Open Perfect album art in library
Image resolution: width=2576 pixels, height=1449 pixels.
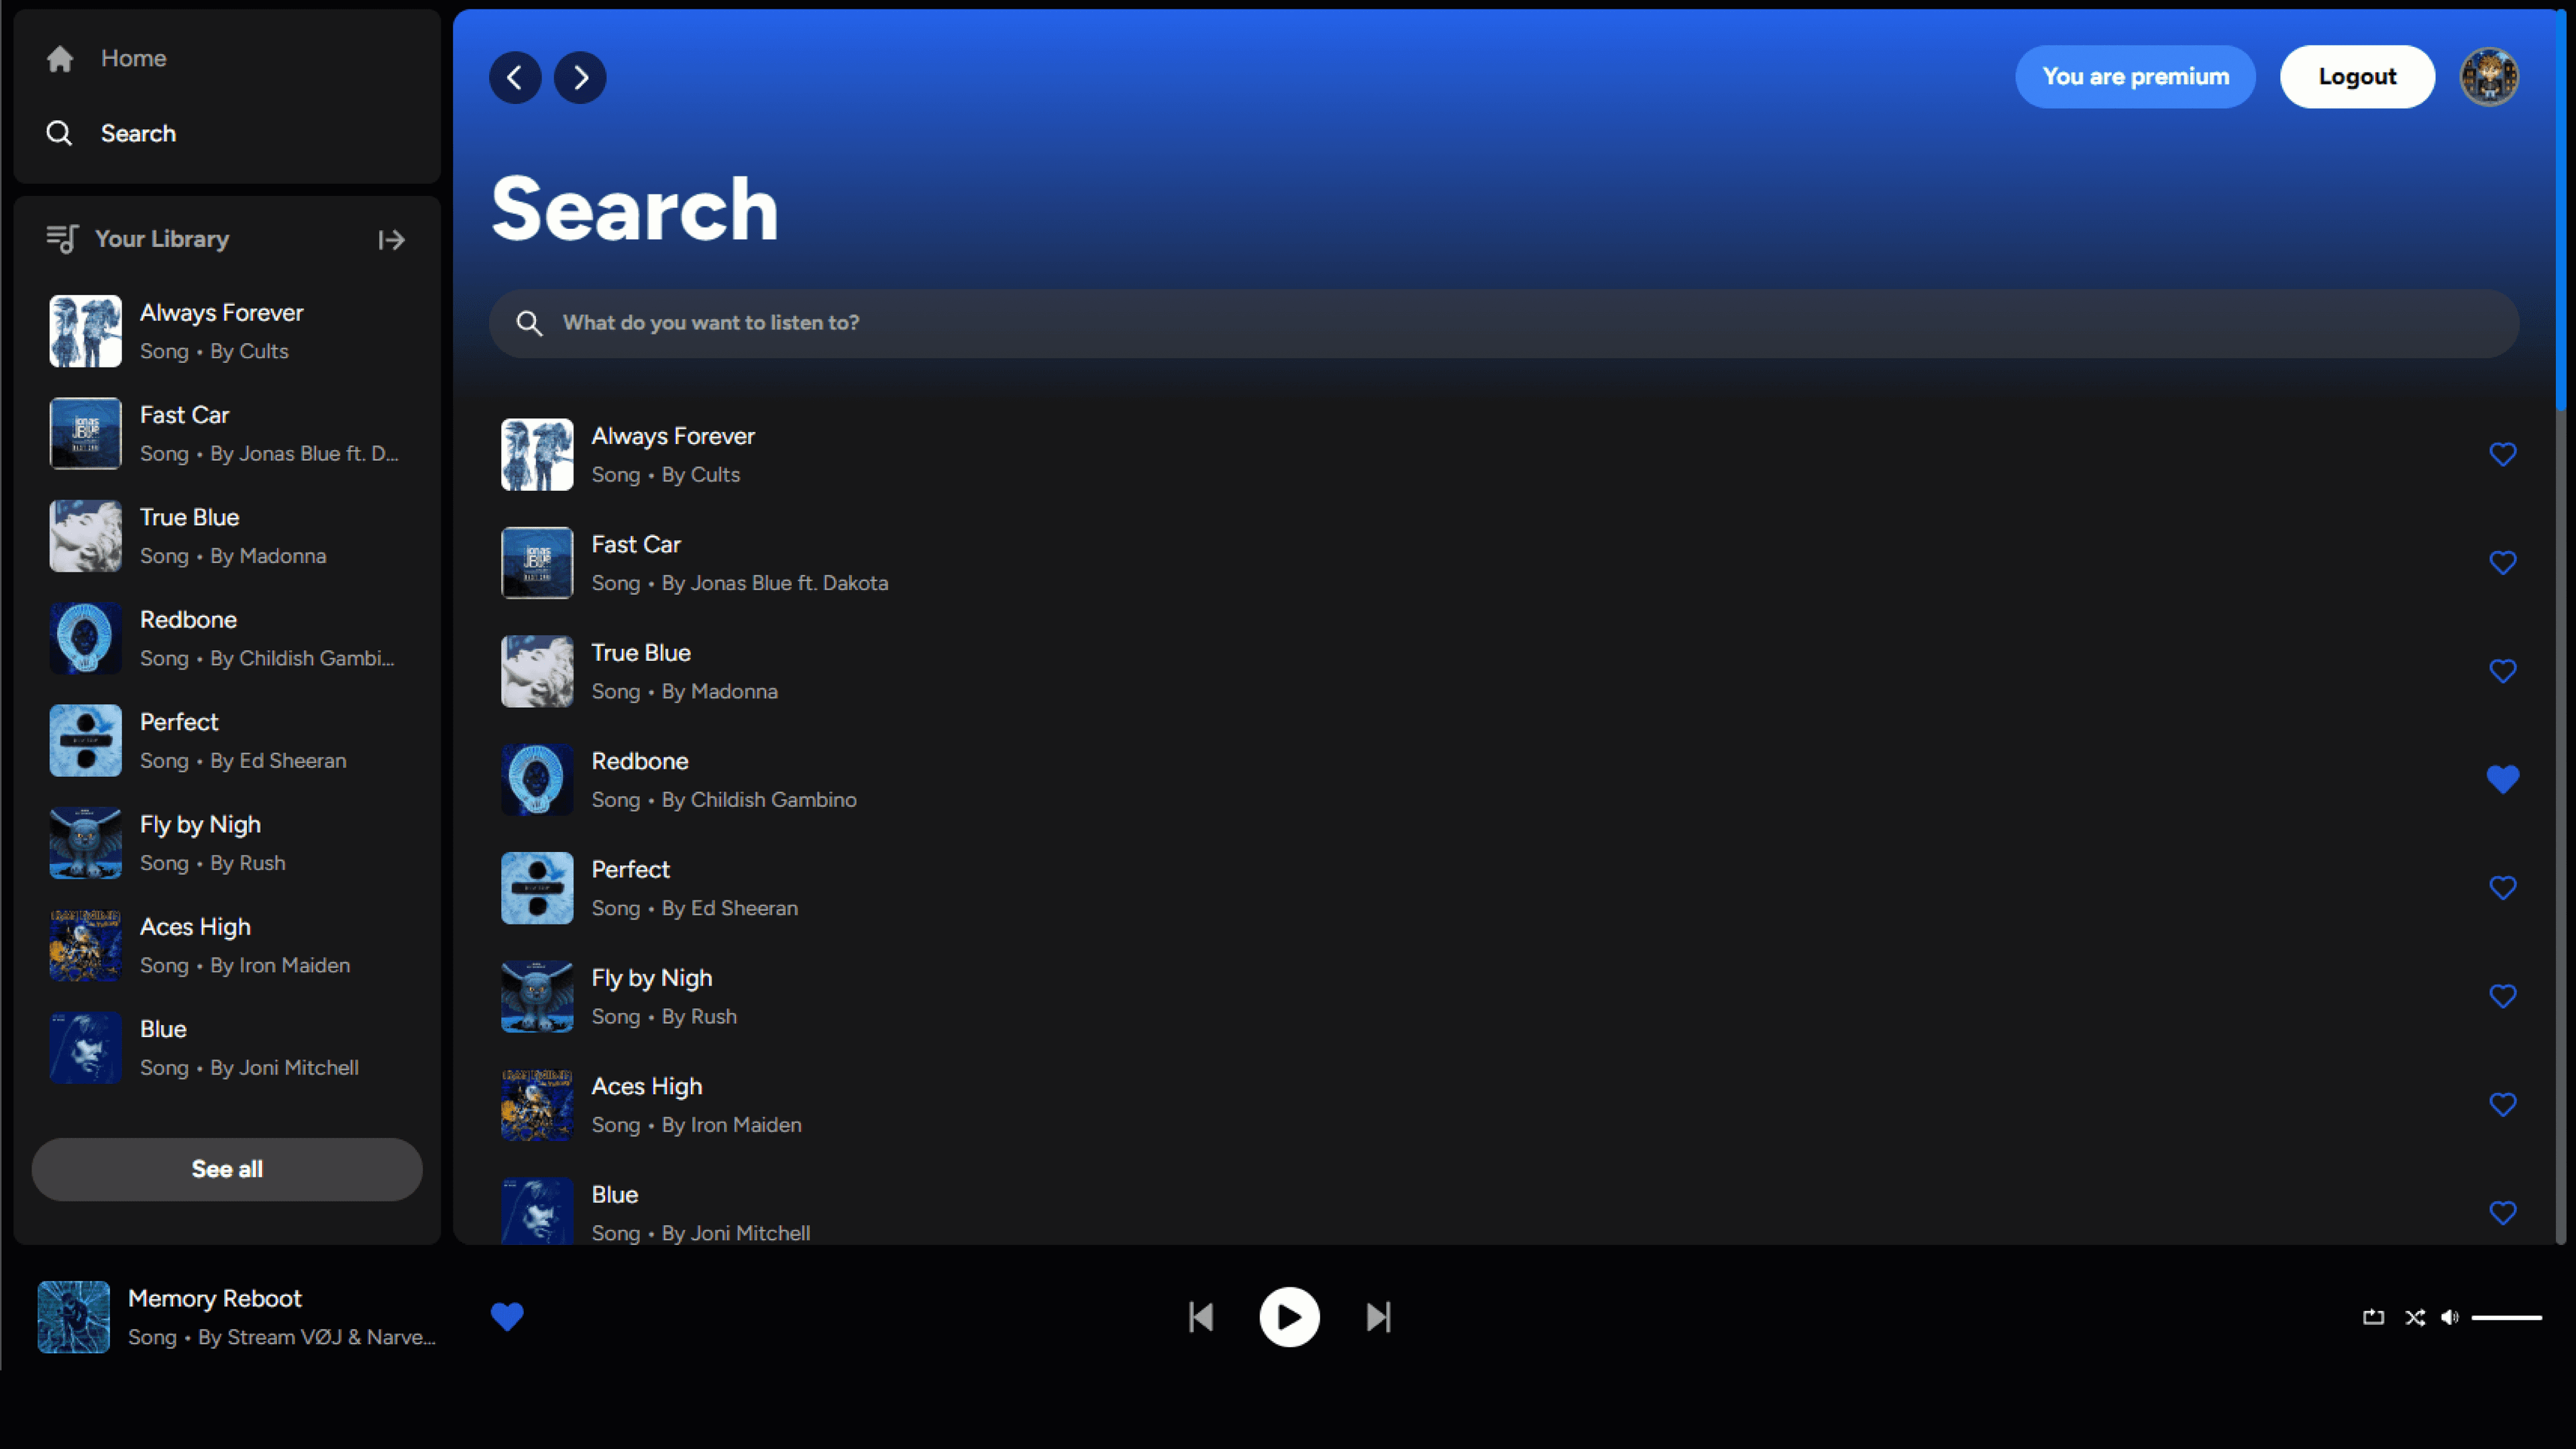(86, 740)
